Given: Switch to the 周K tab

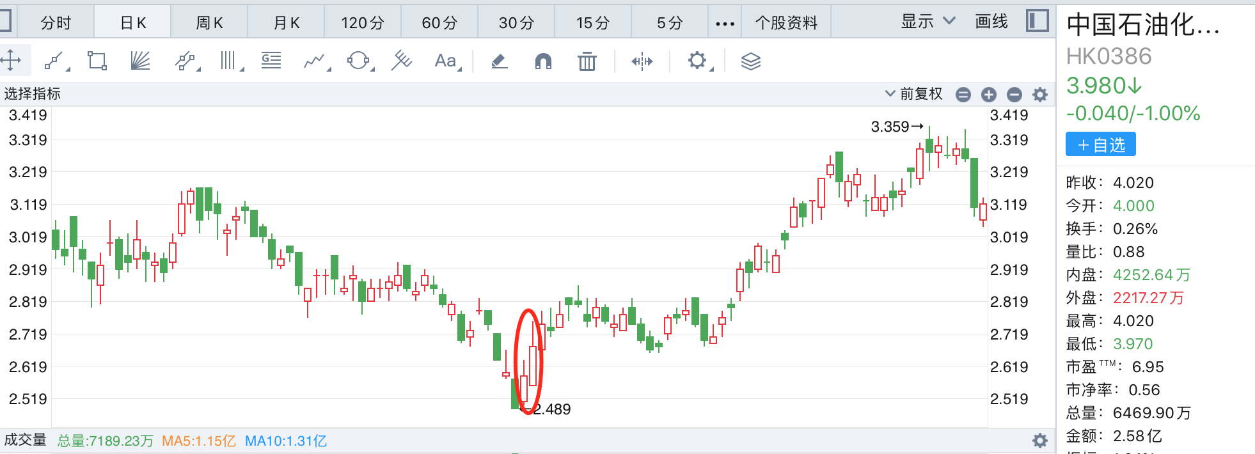Looking at the screenshot, I should point(209,23).
